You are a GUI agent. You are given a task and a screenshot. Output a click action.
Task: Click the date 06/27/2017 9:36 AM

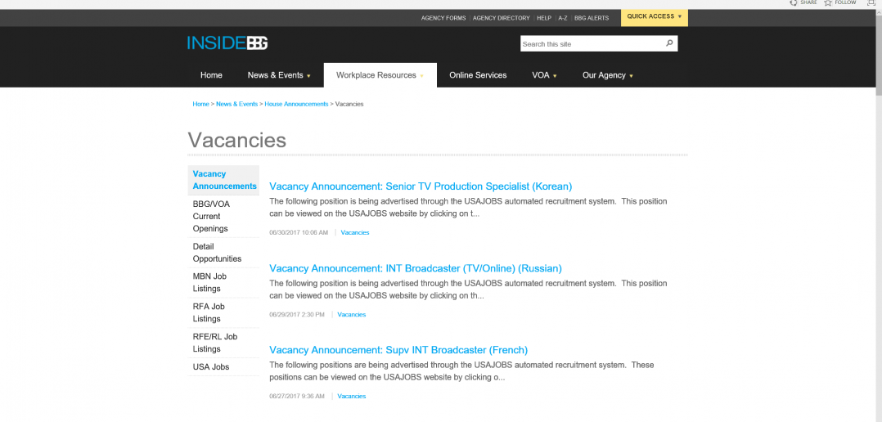pos(297,396)
